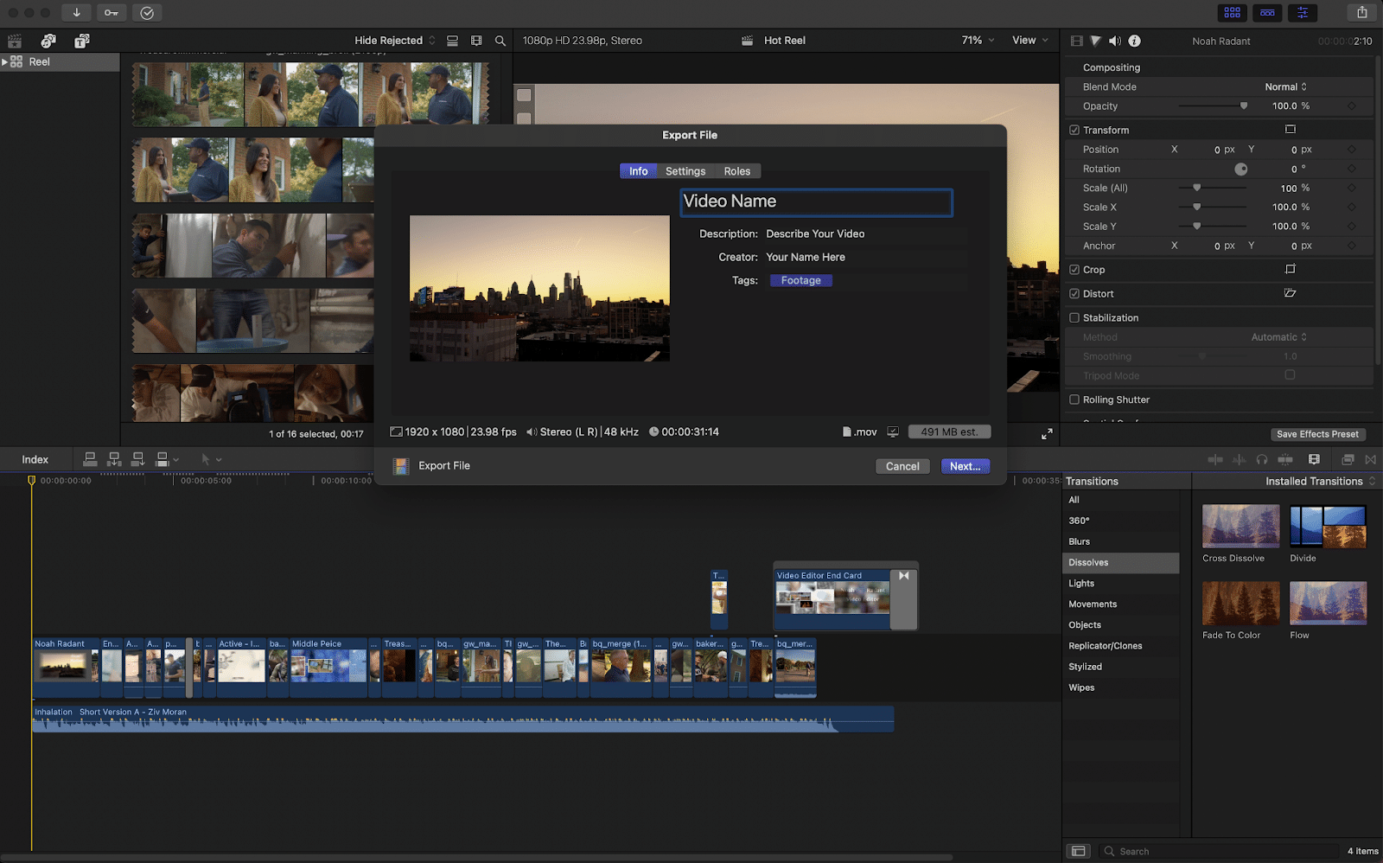Toggle full screen viewer arrows icon
The image size is (1383, 863).
1047,433
